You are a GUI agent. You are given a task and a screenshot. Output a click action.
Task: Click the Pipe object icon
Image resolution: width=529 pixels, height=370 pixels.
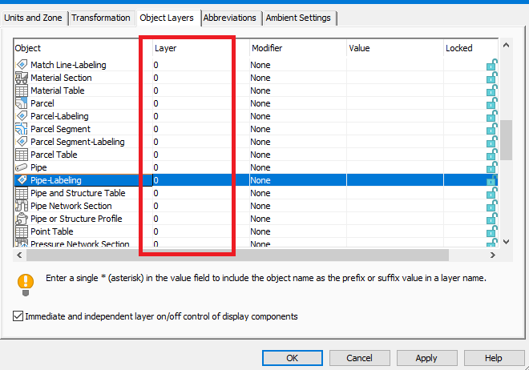[x=22, y=167]
